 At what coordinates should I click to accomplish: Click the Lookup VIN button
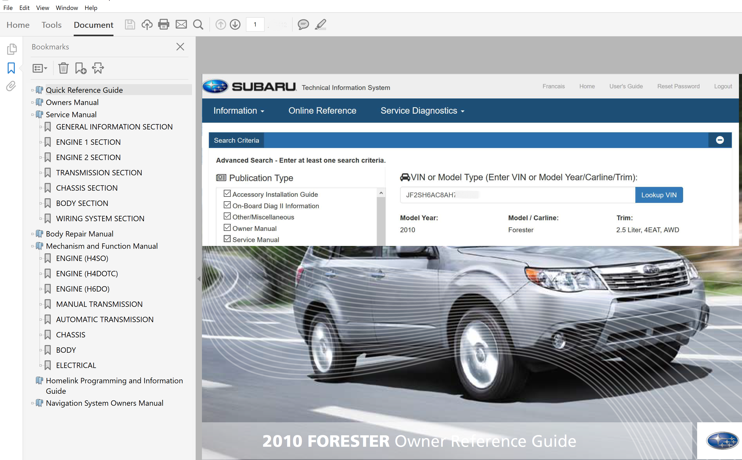[x=659, y=195]
